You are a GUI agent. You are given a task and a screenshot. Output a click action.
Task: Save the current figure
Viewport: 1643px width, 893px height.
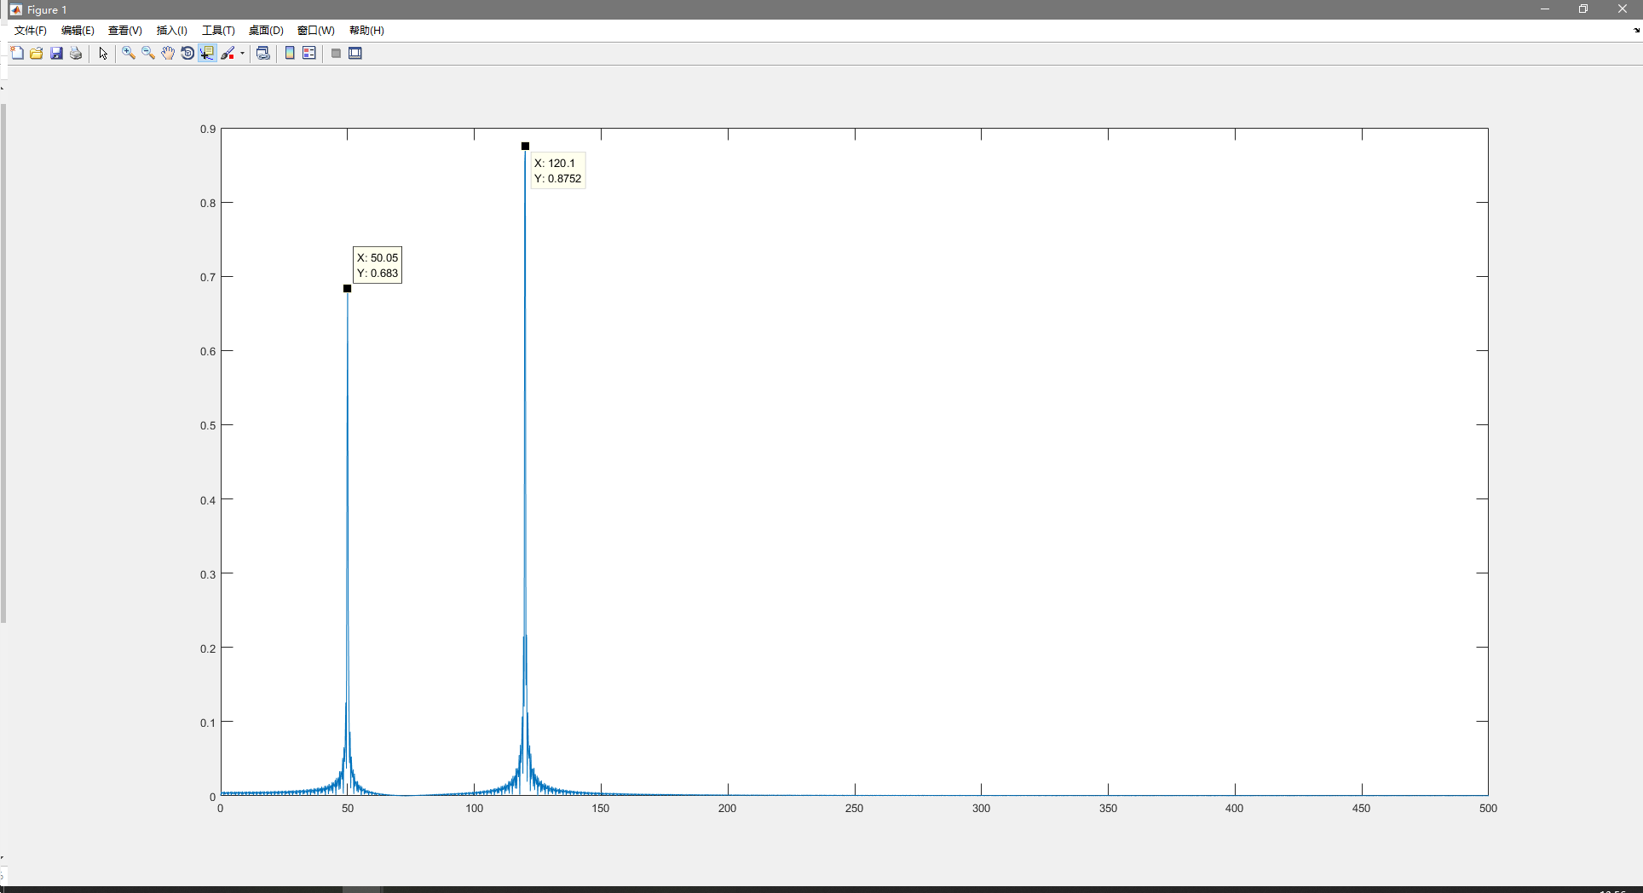(56, 53)
